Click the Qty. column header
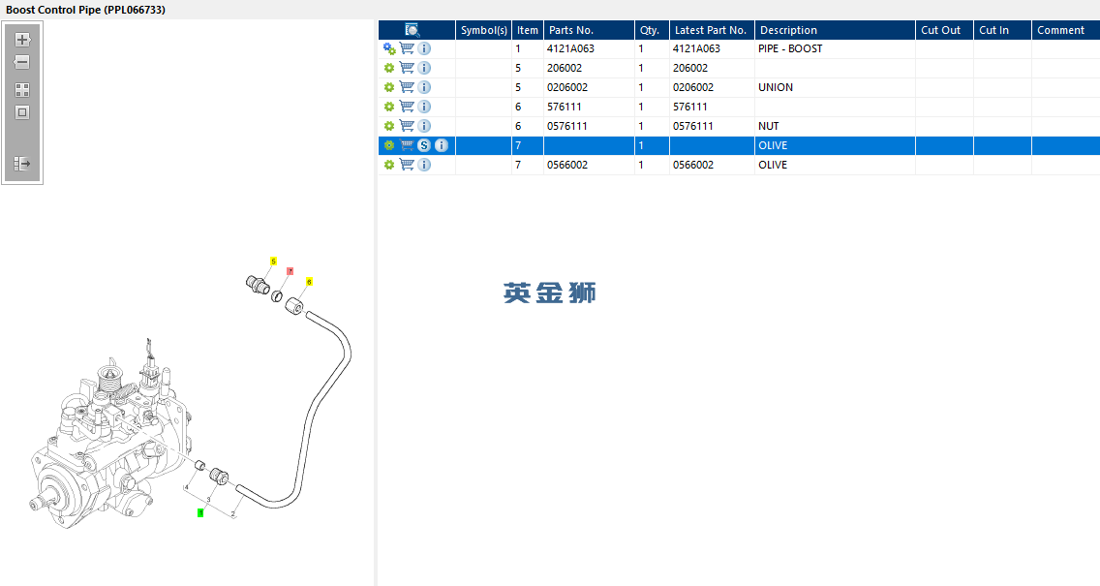Screen dimensions: 1100x586 [x=652, y=30]
